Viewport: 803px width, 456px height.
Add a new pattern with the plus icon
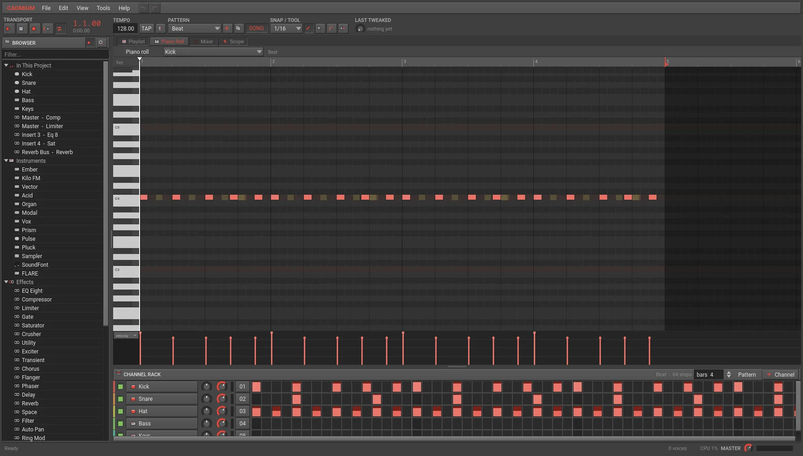pos(227,28)
